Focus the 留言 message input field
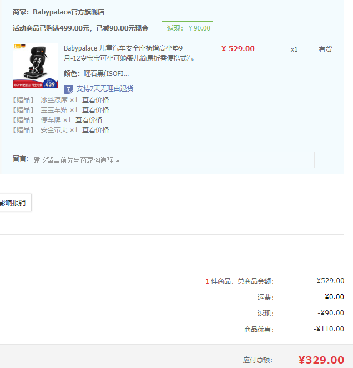This screenshot has width=353, height=368. [x=173, y=160]
